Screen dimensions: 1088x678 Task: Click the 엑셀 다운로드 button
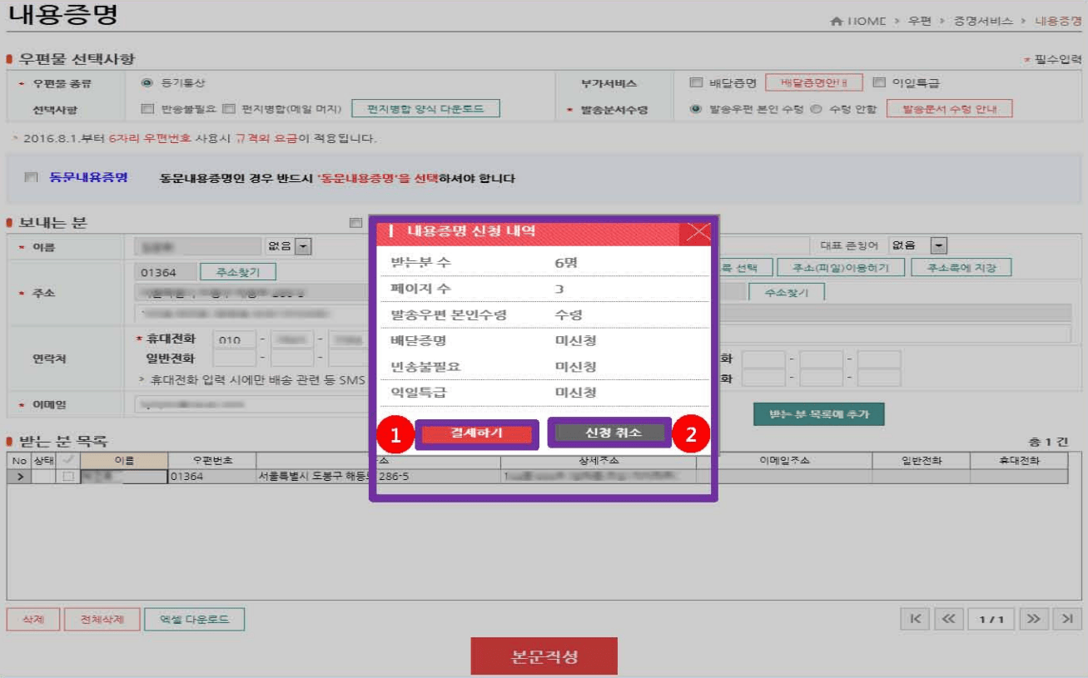[x=194, y=620]
